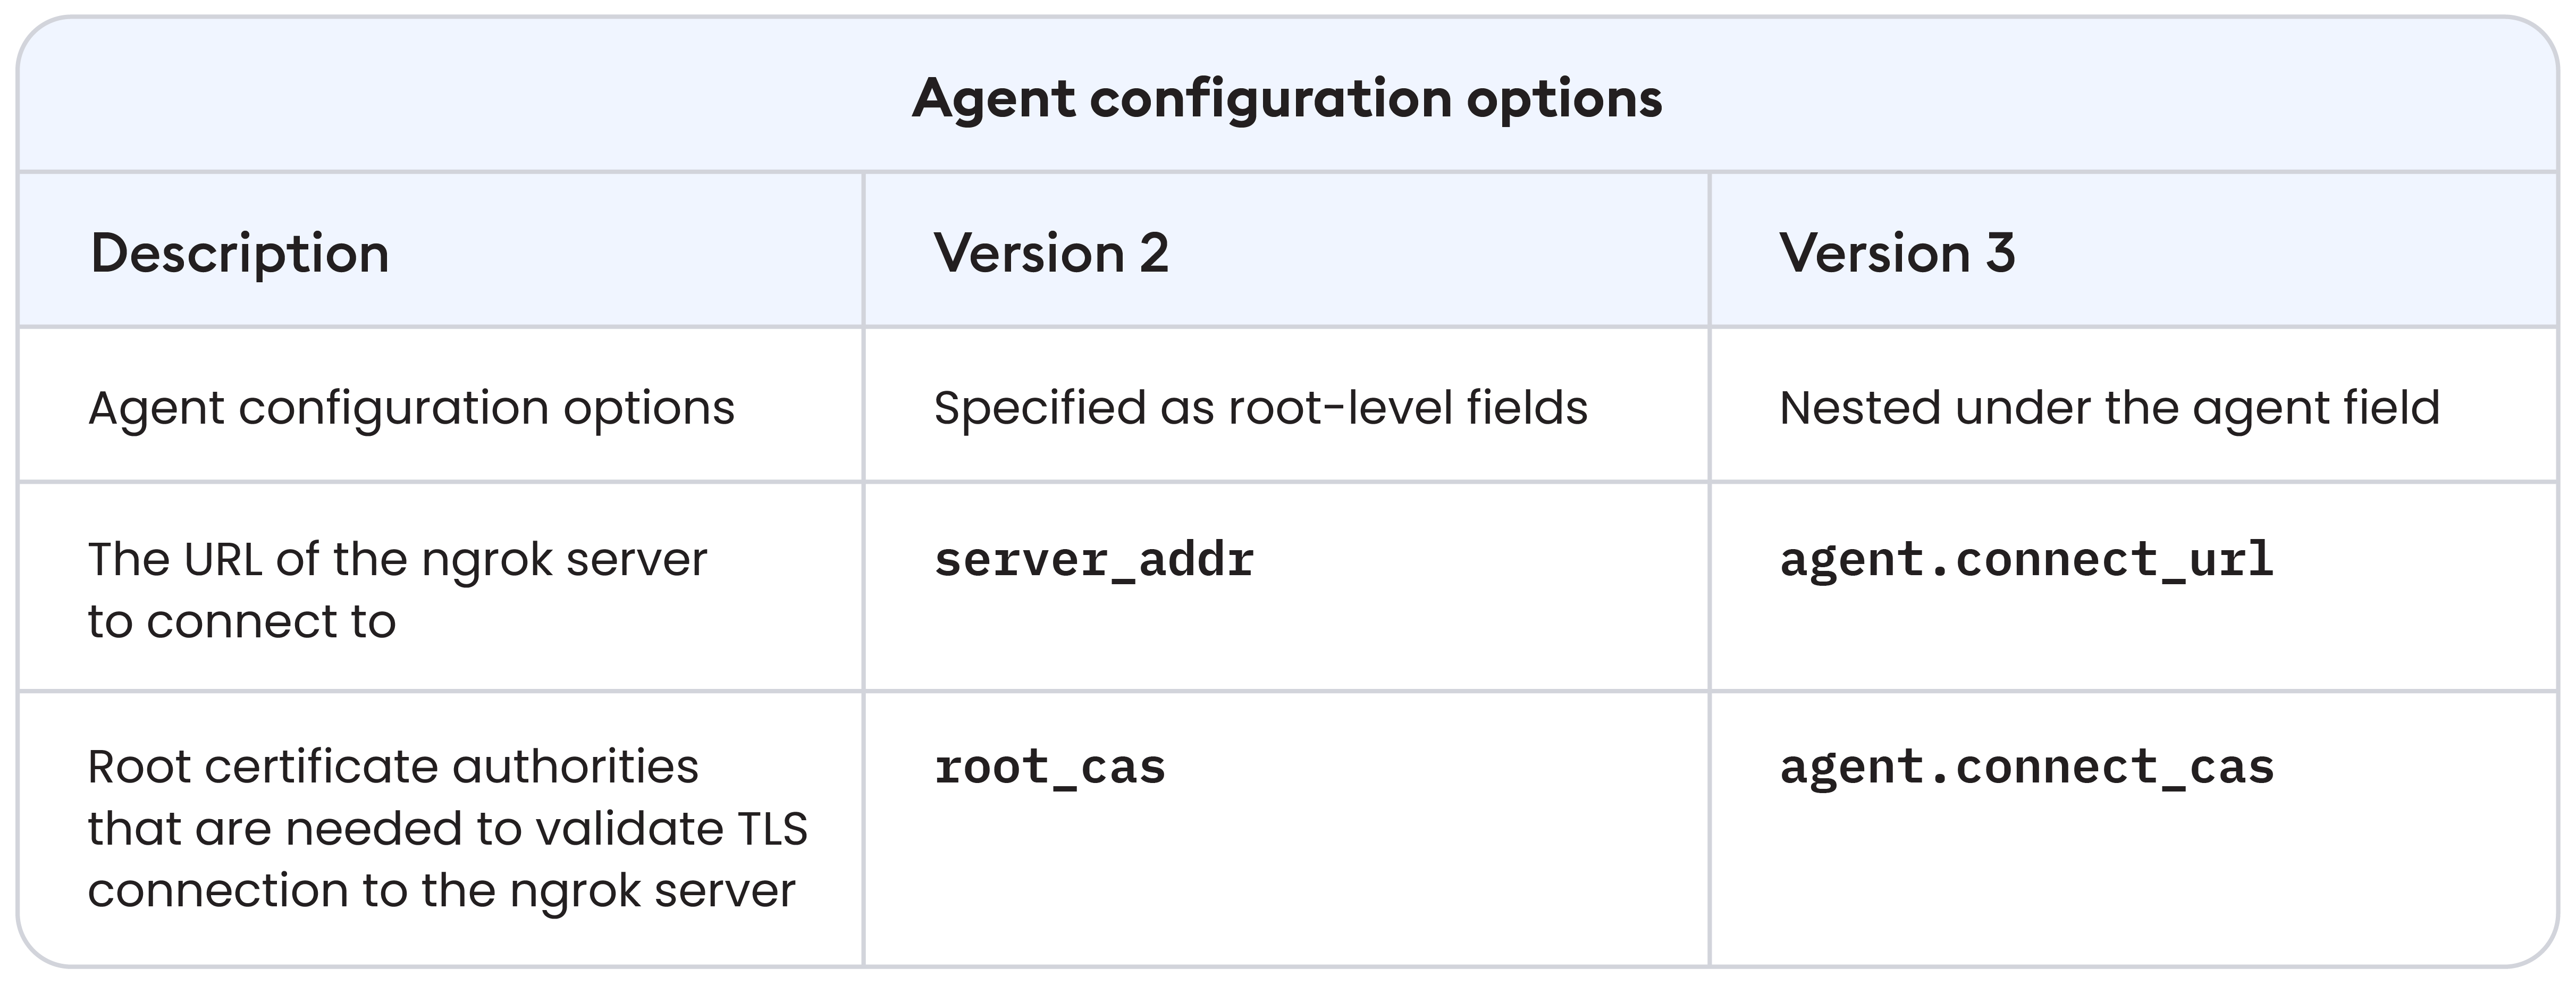The image size is (2576, 985).
Task: Click 'Specified as root-level fields' cell
Action: (1260, 408)
